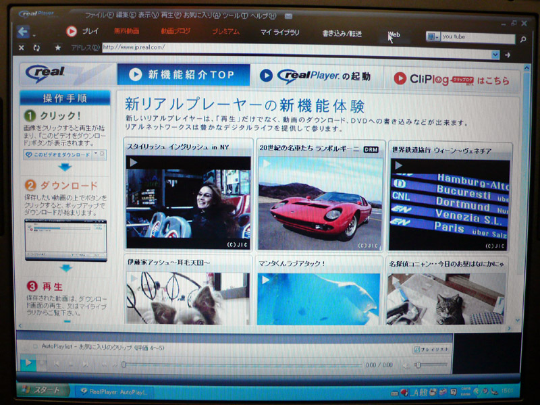Mute audio with the speaker icon
Image resolution: width=540 pixels, height=405 pixels.
point(407,365)
